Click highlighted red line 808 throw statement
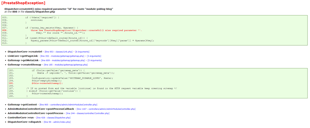Viewport: 310px width, 128px height. (86, 31)
